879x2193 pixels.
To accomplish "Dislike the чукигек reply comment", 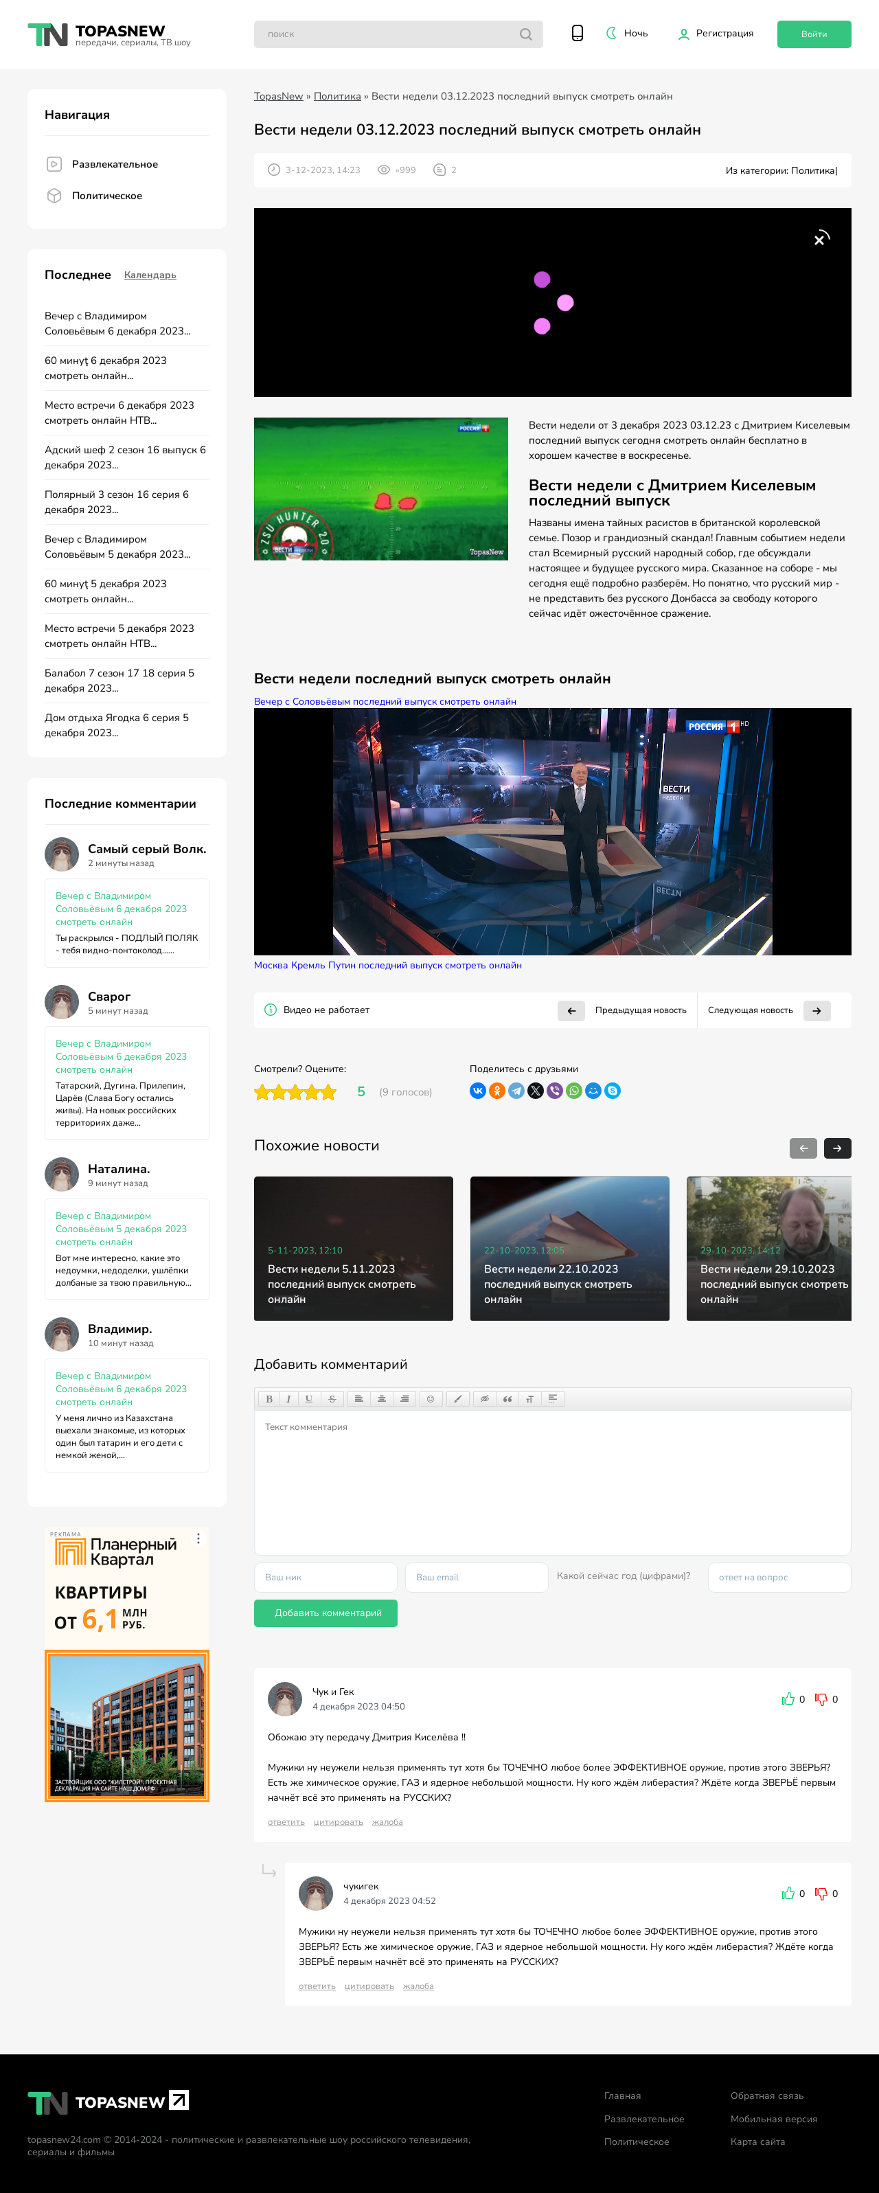I will (x=821, y=1894).
